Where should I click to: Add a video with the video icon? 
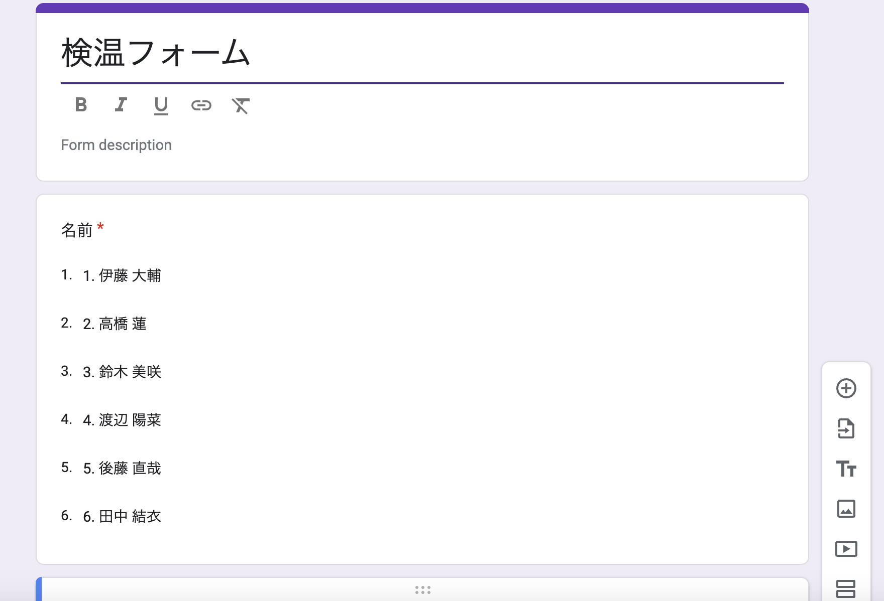(x=847, y=549)
